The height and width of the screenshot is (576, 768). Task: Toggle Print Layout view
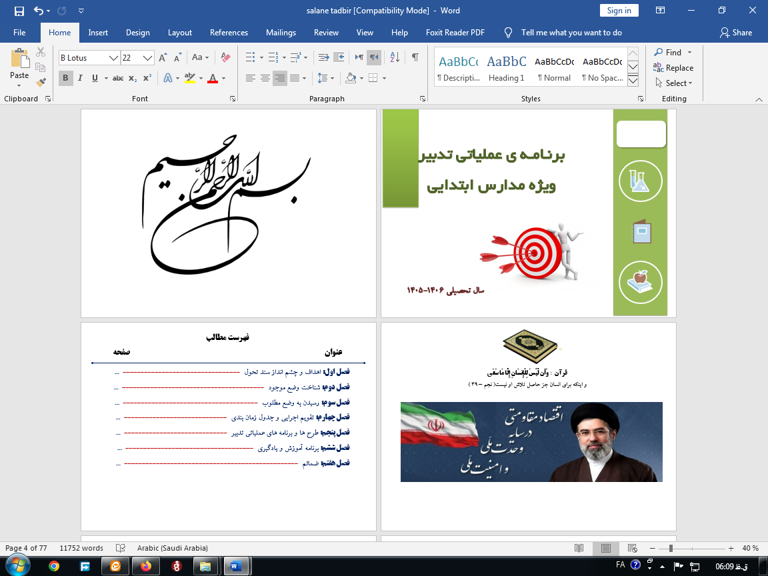tap(606, 548)
